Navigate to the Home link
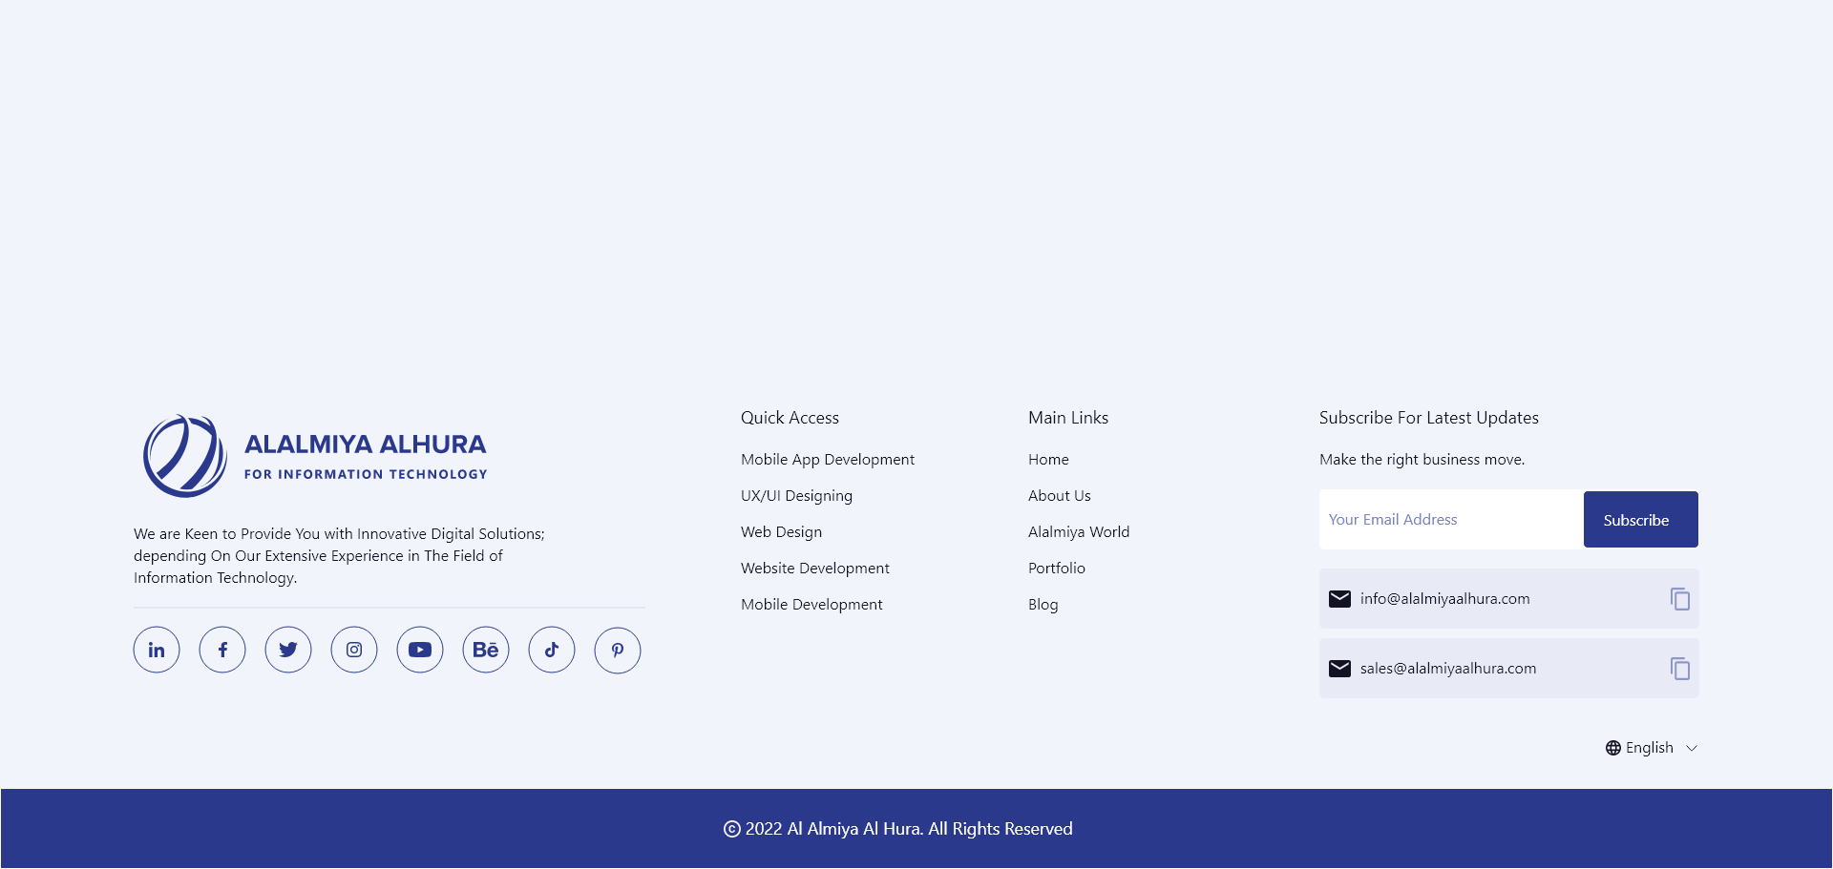1833x869 pixels. [x=1048, y=460]
